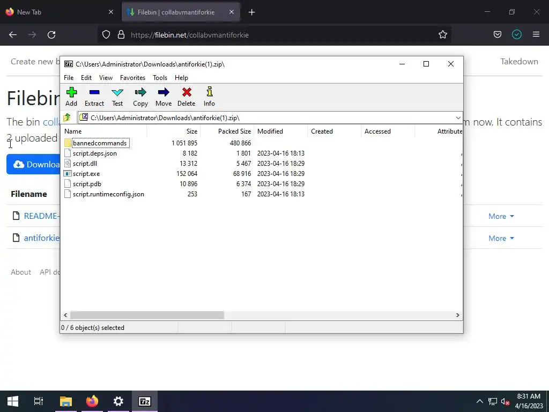
Task: Close the Filebin tab
Action: [232, 12]
